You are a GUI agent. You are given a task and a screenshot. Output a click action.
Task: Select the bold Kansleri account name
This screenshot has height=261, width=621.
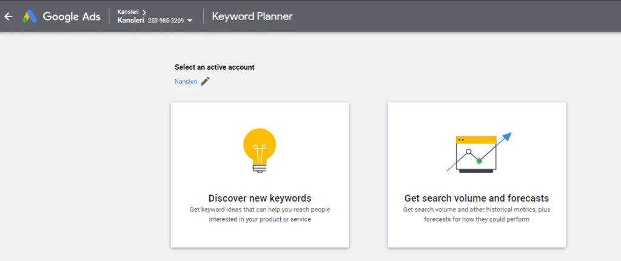(131, 21)
